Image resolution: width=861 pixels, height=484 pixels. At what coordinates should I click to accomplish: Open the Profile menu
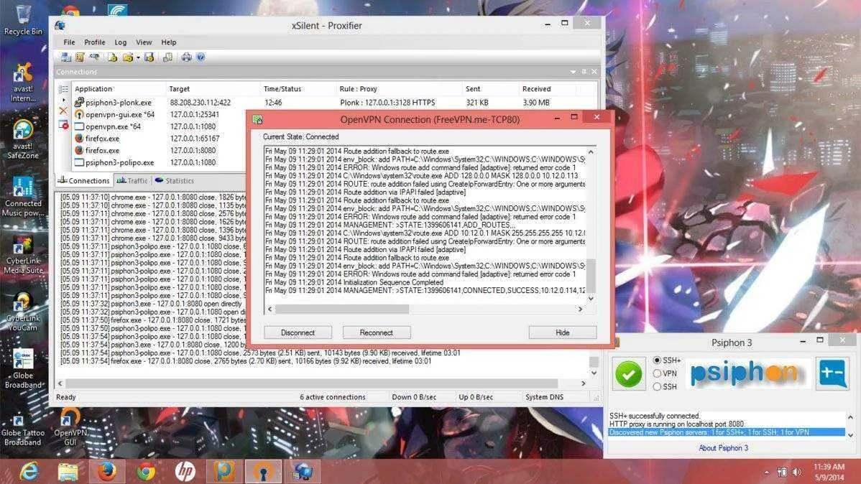pyautogui.click(x=94, y=42)
